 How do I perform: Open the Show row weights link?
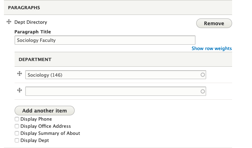tap(211, 49)
